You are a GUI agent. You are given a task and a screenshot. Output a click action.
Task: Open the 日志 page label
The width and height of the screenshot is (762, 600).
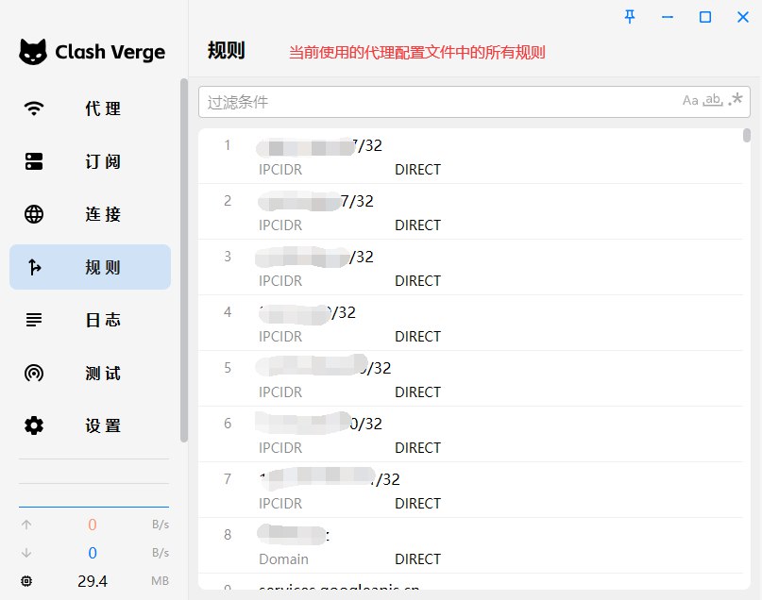[103, 320]
